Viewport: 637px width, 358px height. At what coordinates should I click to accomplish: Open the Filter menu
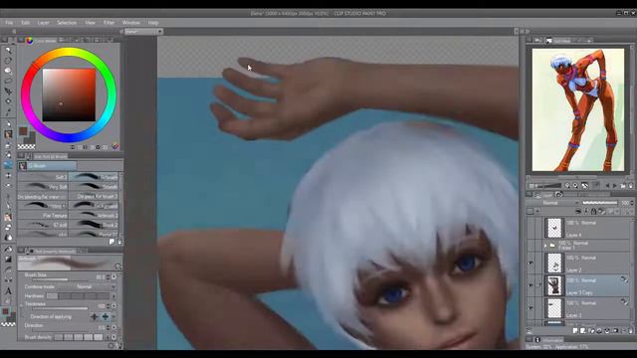(x=108, y=23)
